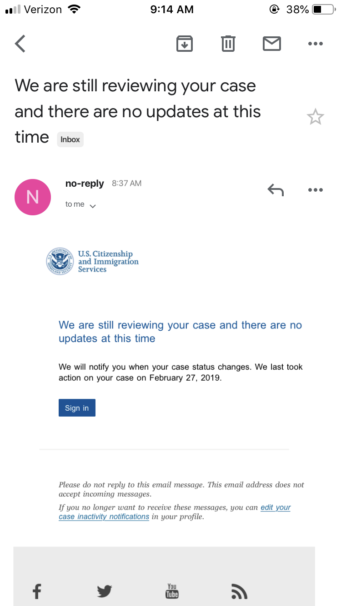Mark email as unread with envelope icon
The height and width of the screenshot is (606, 341).
tap(272, 44)
